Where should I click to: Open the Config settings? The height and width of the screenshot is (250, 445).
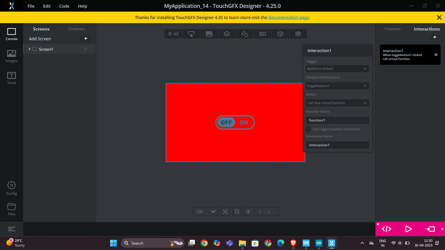click(11, 188)
